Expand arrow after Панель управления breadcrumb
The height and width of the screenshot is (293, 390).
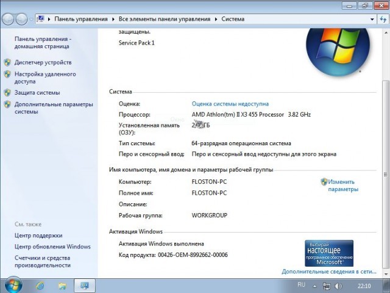click(x=113, y=19)
